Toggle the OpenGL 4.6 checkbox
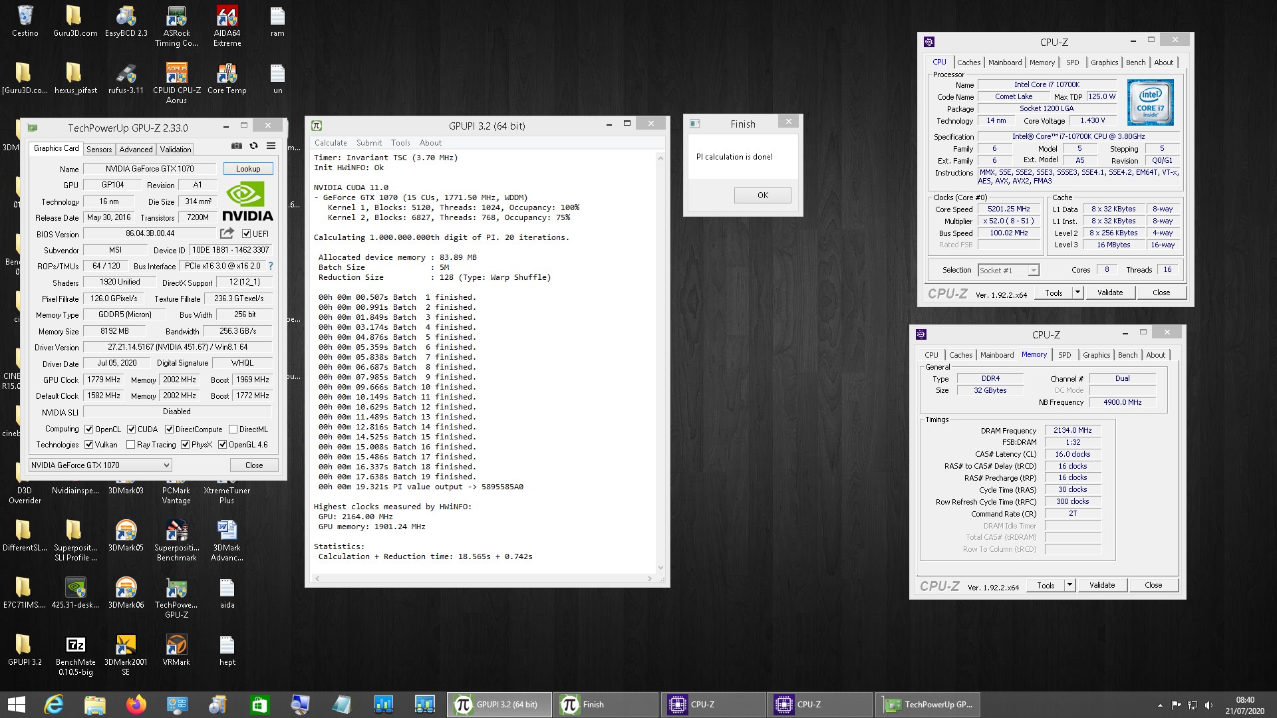Viewport: 1277px width, 718px height. tap(222, 445)
